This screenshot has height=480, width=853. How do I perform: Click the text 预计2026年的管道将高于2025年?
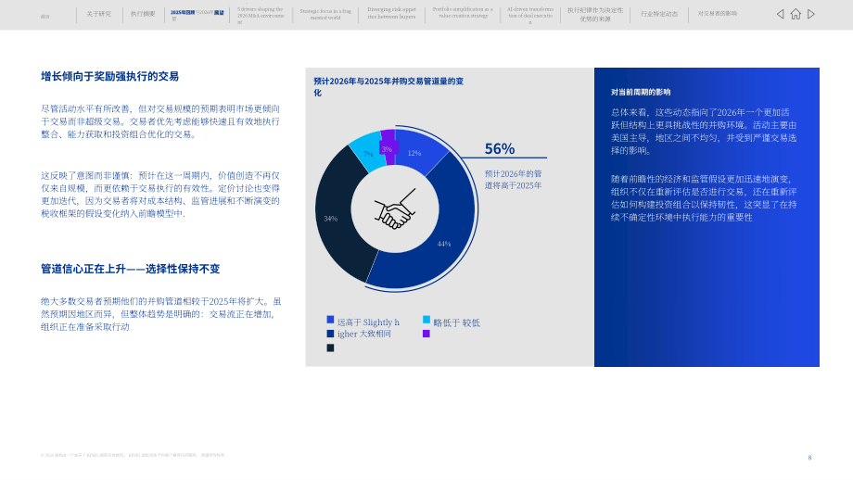513,180
